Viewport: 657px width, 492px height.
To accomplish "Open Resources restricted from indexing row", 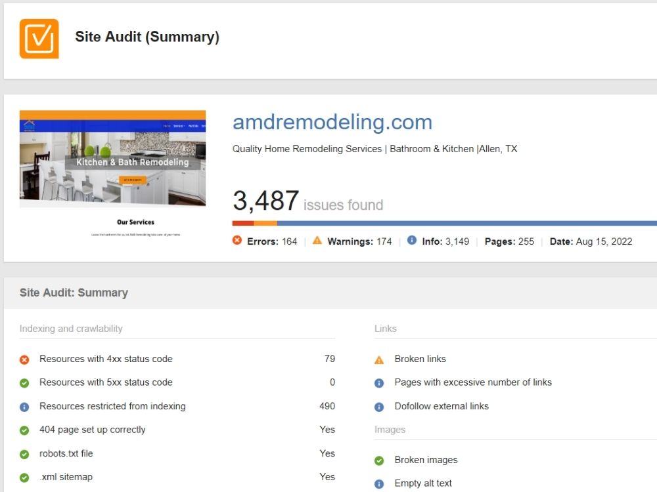I will click(177, 406).
